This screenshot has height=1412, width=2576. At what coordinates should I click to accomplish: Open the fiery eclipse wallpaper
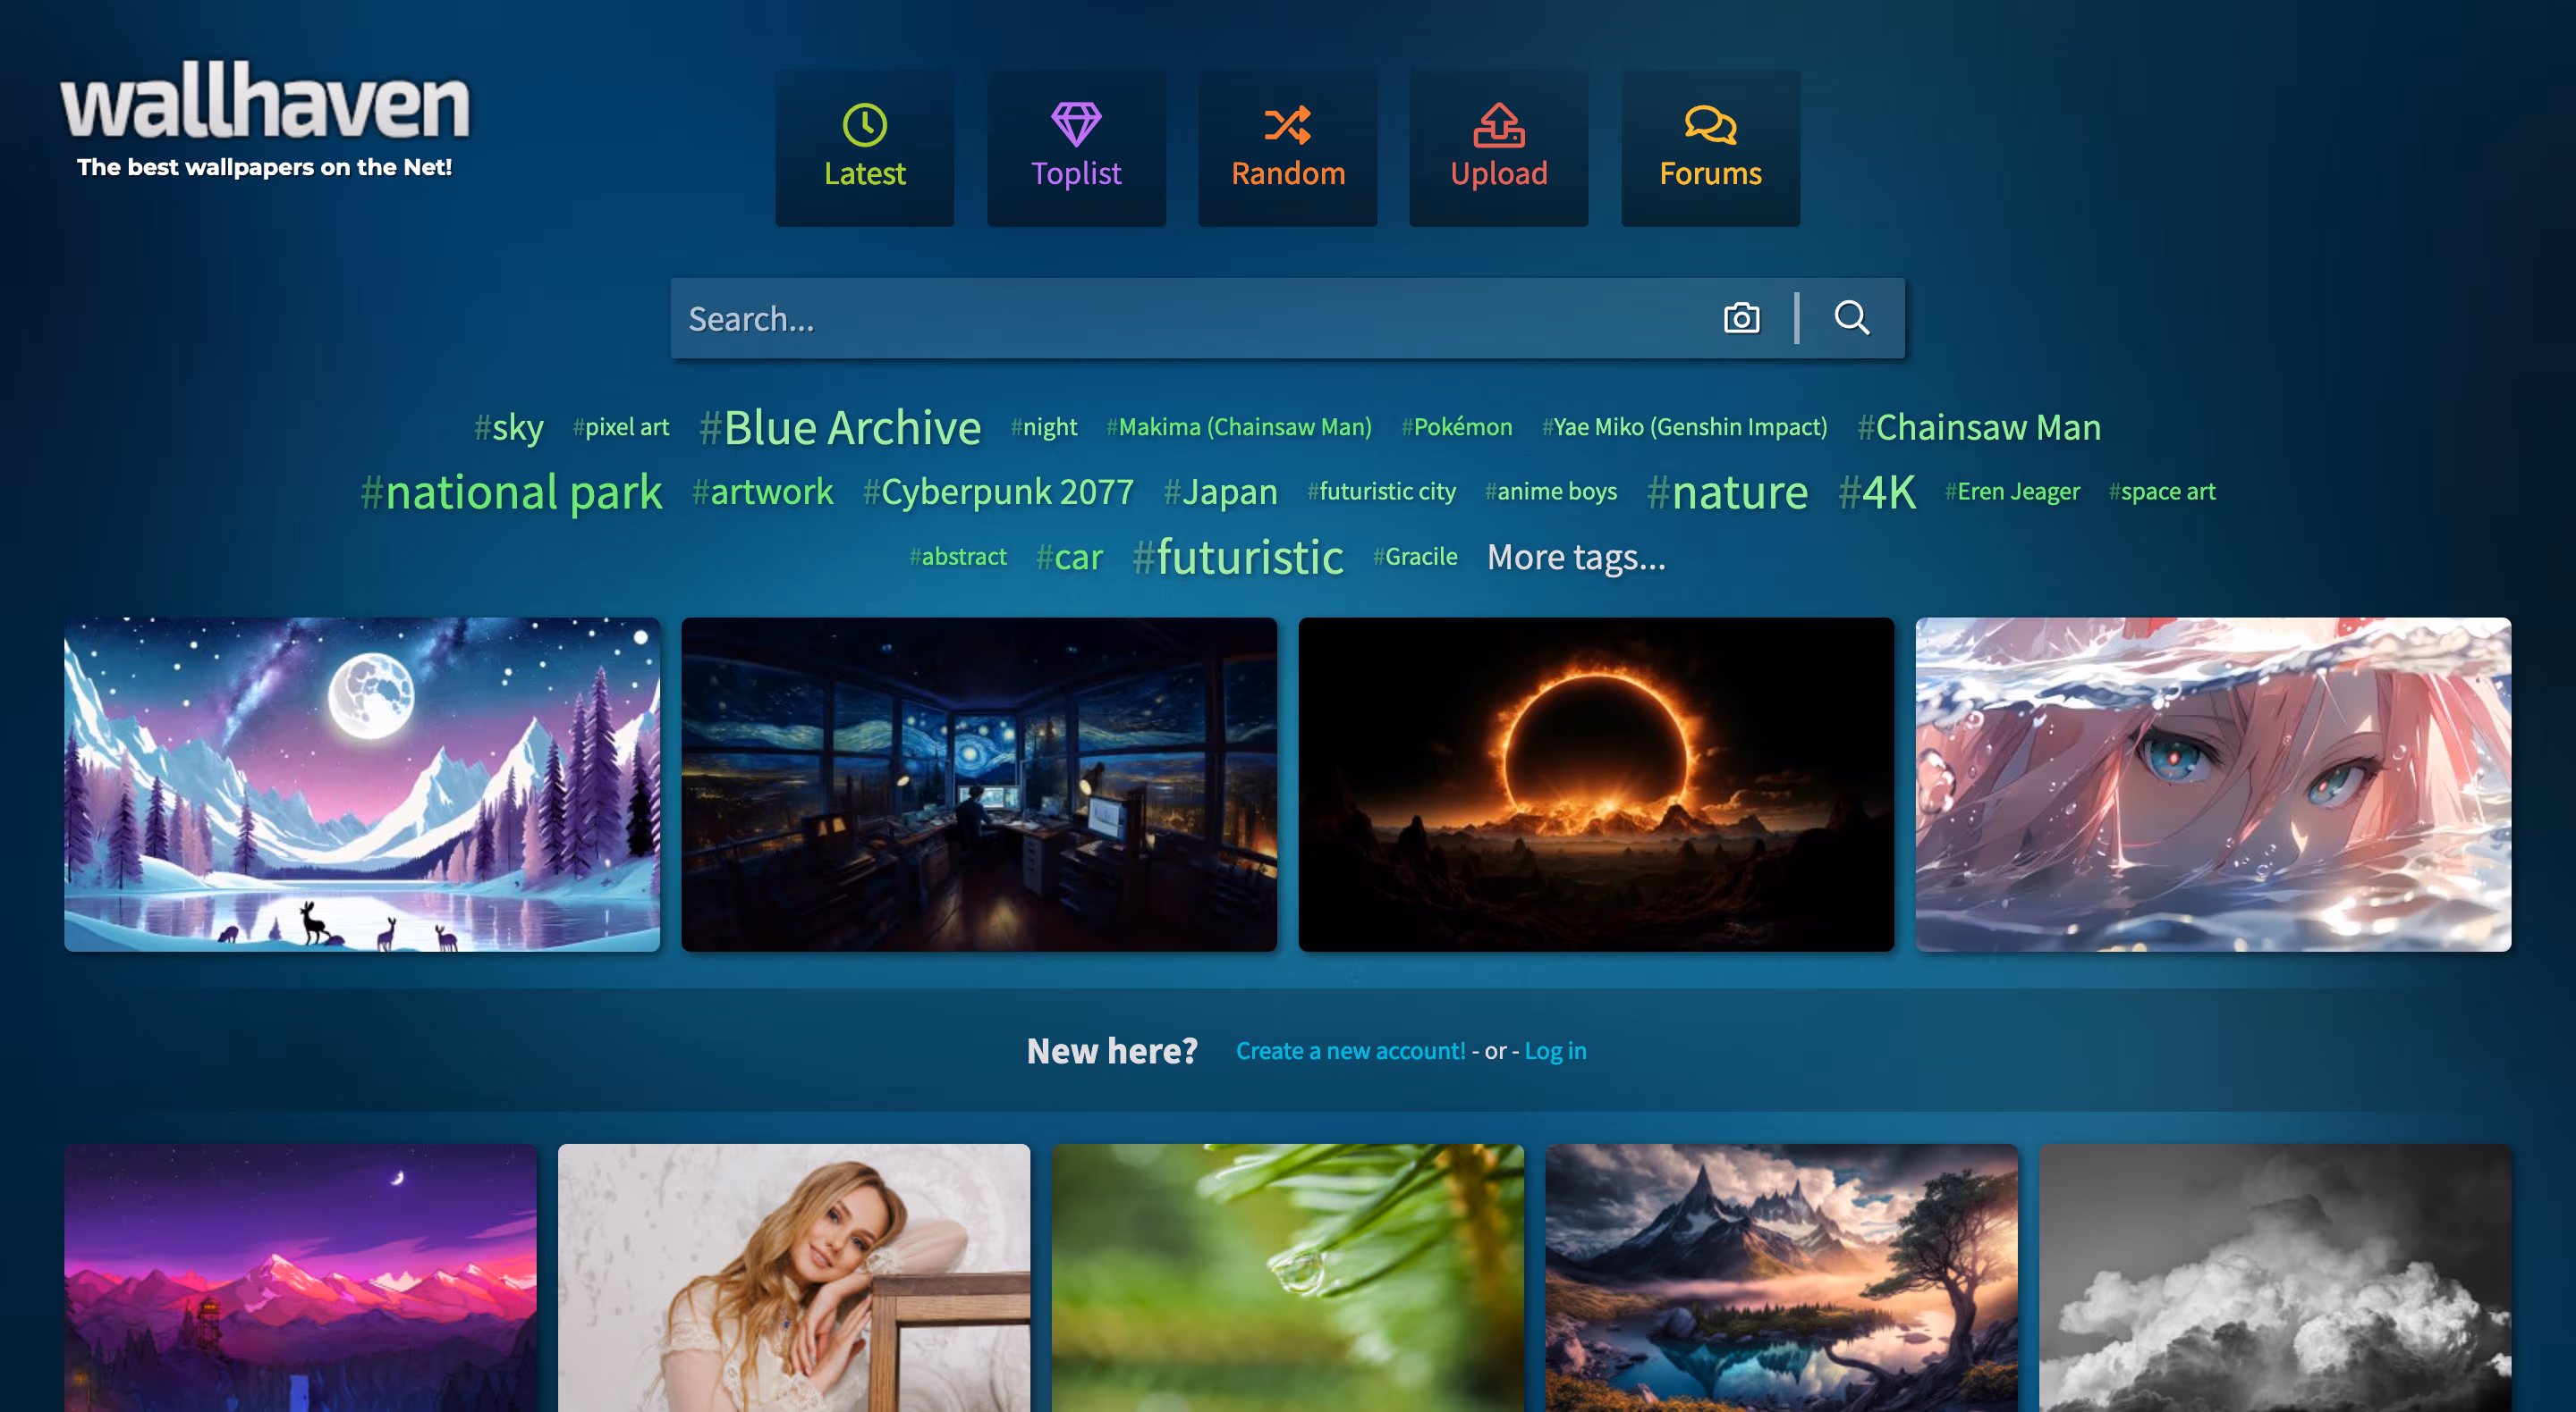click(x=1596, y=785)
